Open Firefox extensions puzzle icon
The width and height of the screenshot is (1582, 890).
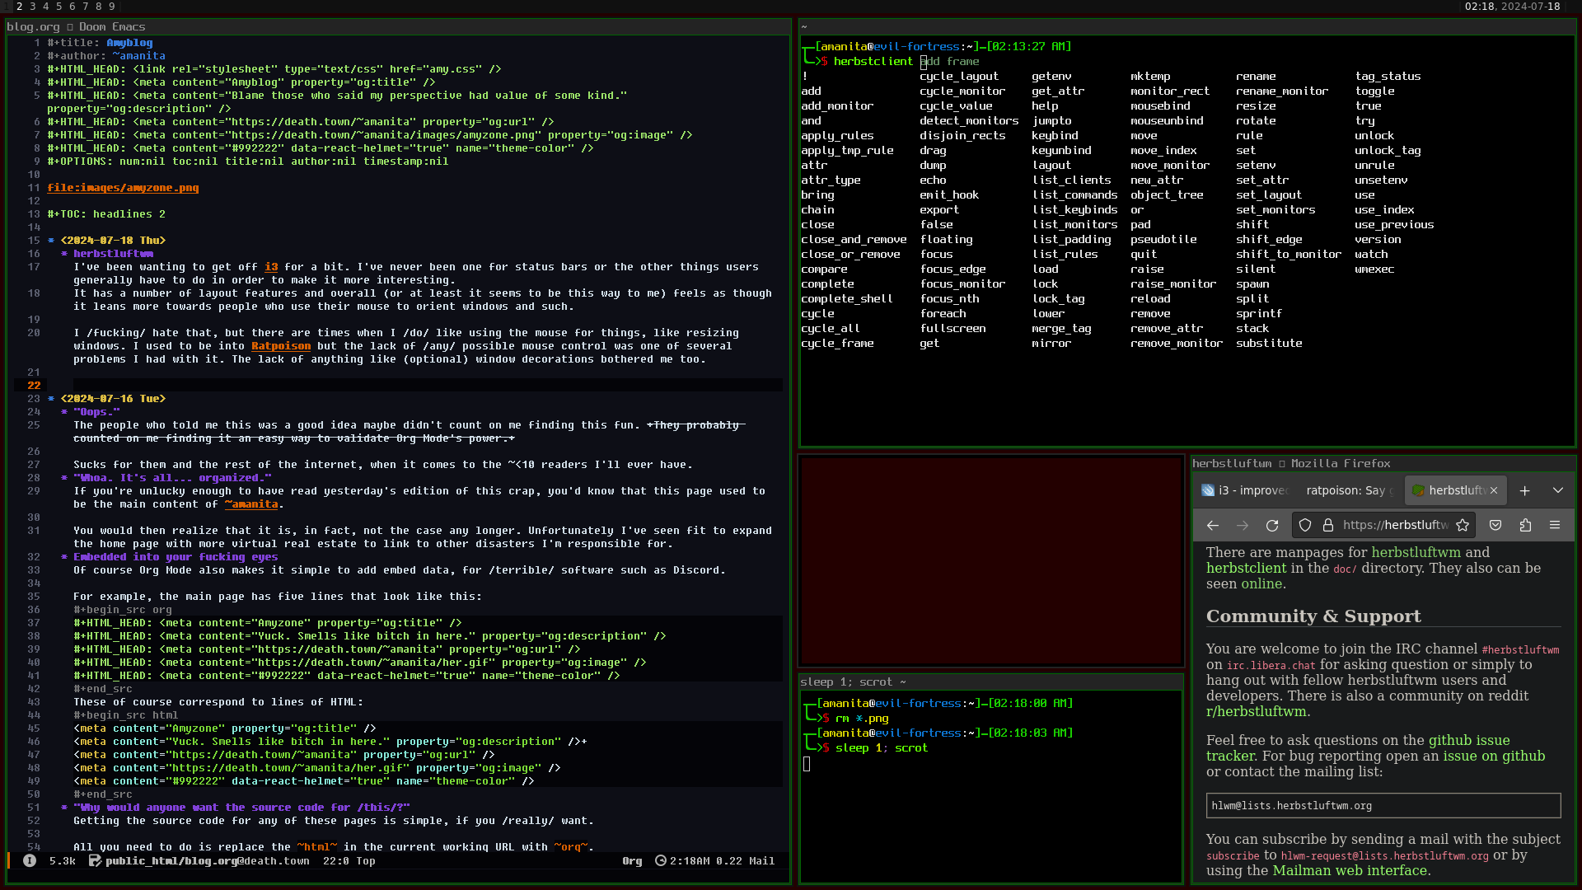1525,526
